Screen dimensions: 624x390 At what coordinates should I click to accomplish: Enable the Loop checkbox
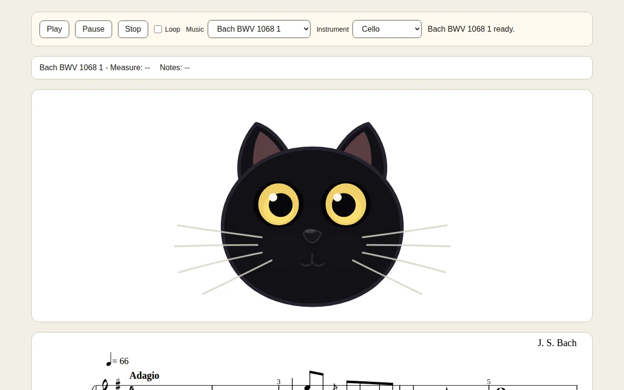pyautogui.click(x=158, y=29)
